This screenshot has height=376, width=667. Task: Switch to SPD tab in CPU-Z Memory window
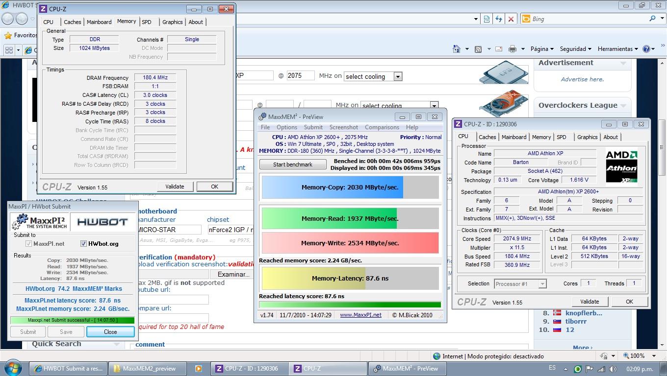[x=147, y=22]
